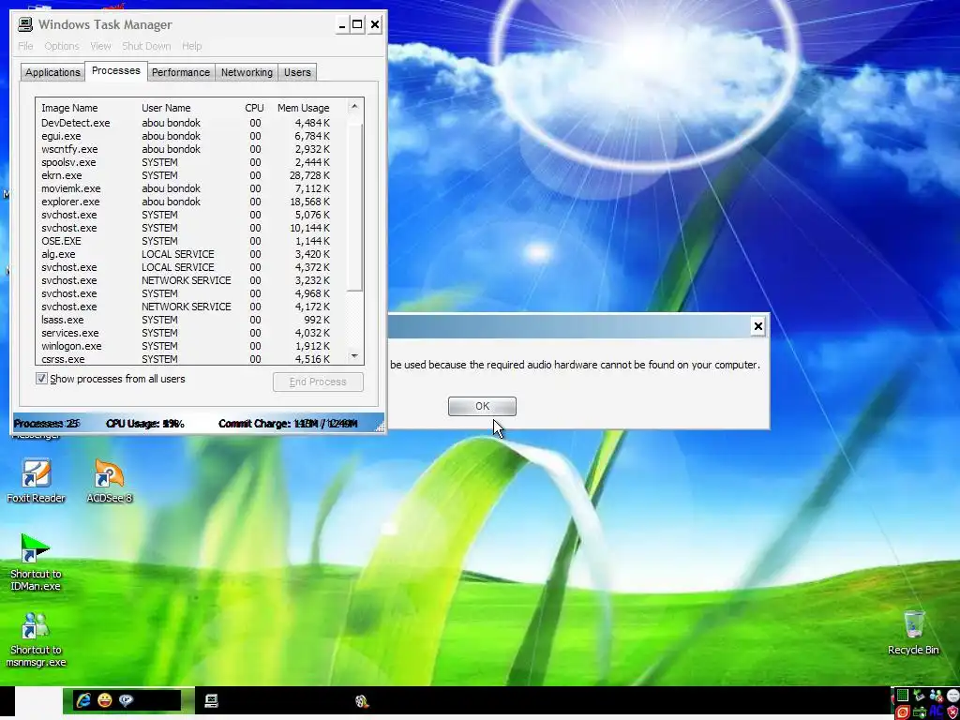Open the ACDSee 8 desktop shortcut
960x720 pixels.
tap(109, 481)
